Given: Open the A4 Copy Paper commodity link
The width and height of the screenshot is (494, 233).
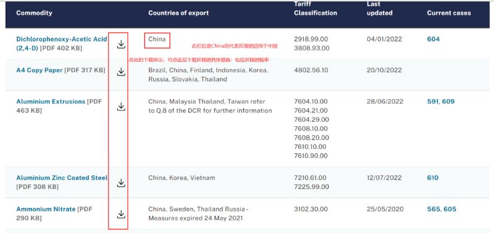Looking at the screenshot, I should (x=40, y=70).
